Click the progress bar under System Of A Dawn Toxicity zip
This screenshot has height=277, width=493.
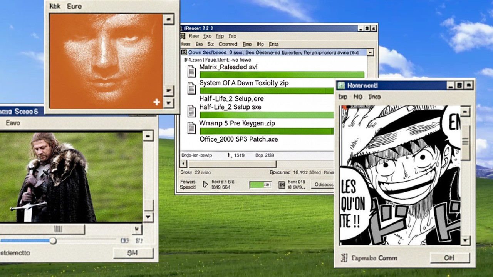click(267, 91)
